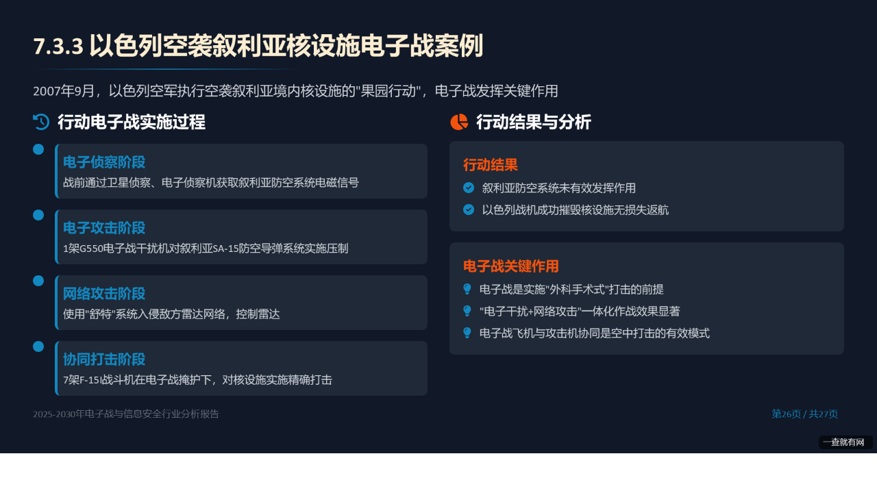Select the timeline dot for 电子侦察阶段
Viewport: 877px width, 493px height.
point(38,149)
